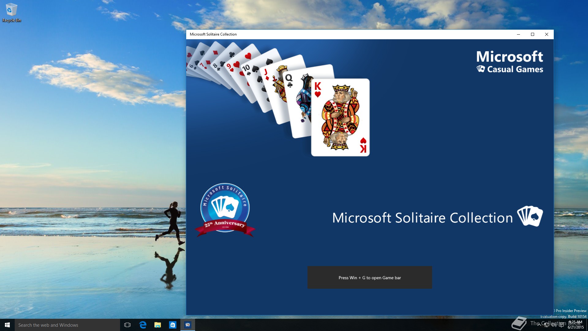Click the Windows Start button
This screenshot has width=588, height=331.
[7, 325]
